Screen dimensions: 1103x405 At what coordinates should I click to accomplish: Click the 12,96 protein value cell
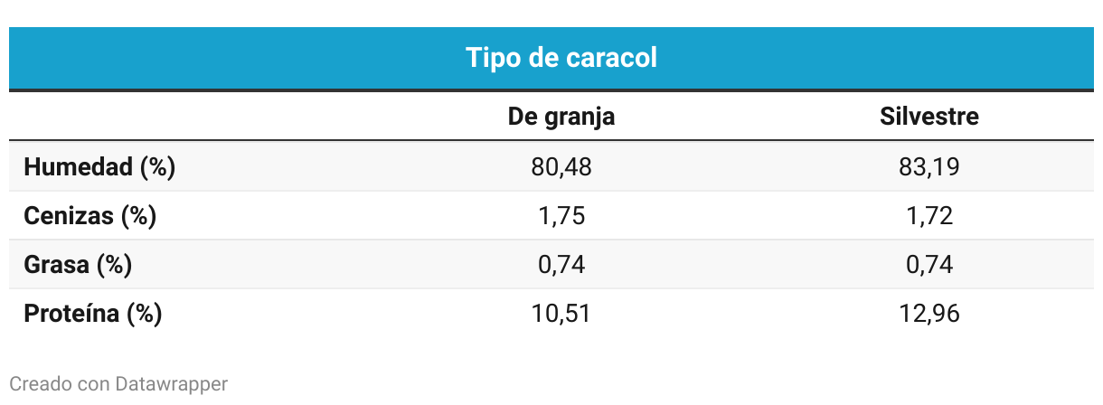coord(929,314)
